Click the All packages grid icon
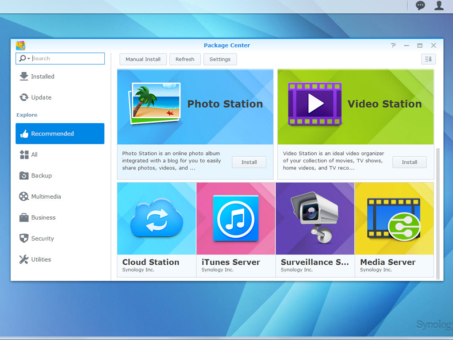The height and width of the screenshot is (340, 453). pyautogui.click(x=24, y=155)
